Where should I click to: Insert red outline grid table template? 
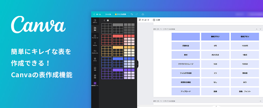(107, 40)
